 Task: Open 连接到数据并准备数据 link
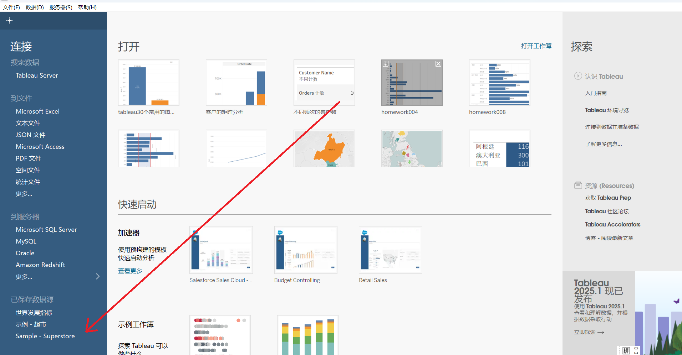tap(612, 127)
